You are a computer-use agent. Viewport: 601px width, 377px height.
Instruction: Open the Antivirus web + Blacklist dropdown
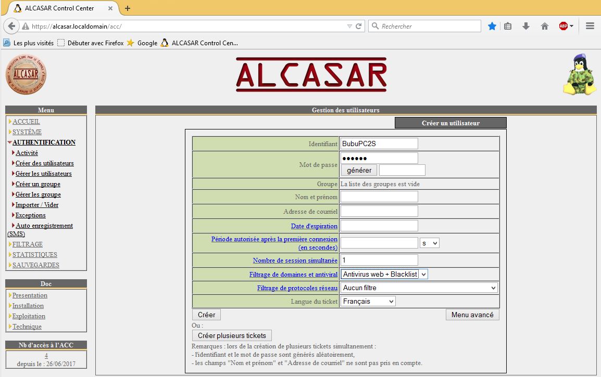(384, 274)
